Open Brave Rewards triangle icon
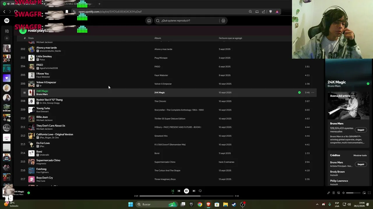The height and width of the screenshot is (209, 373). click(277, 12)
